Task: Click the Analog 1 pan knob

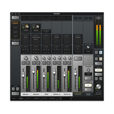Action: [x=26, y=58]
